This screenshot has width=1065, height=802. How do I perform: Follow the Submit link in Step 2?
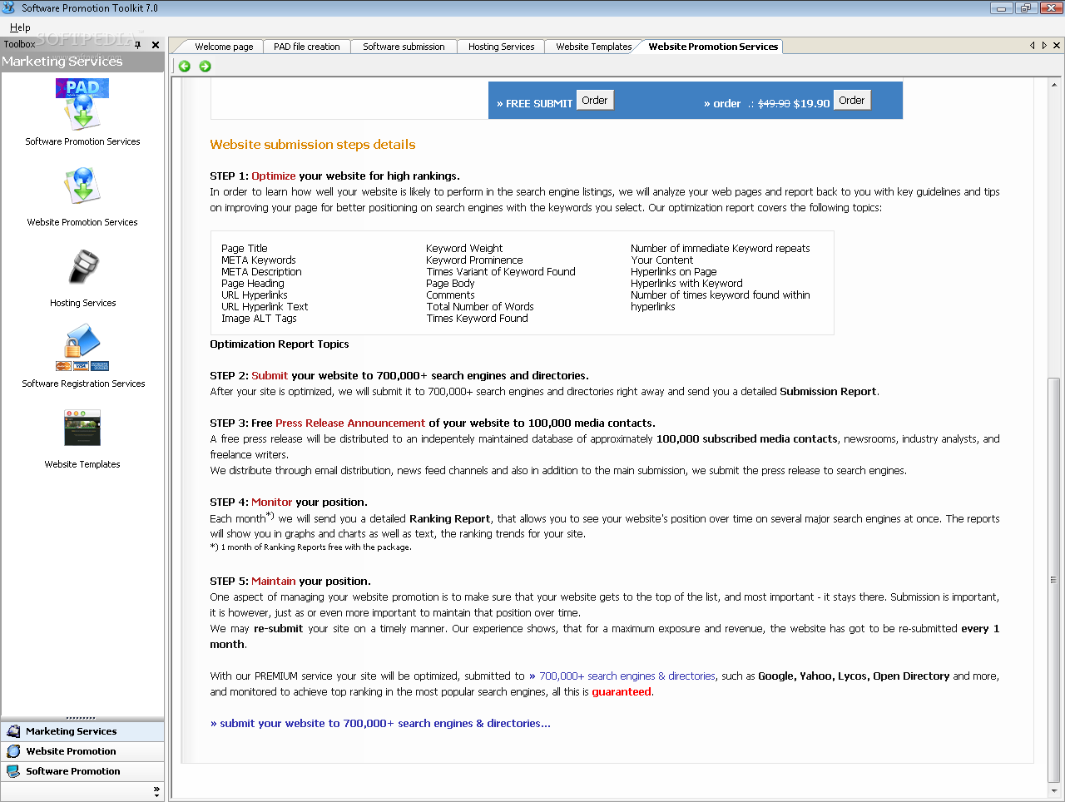click(270, 375)
